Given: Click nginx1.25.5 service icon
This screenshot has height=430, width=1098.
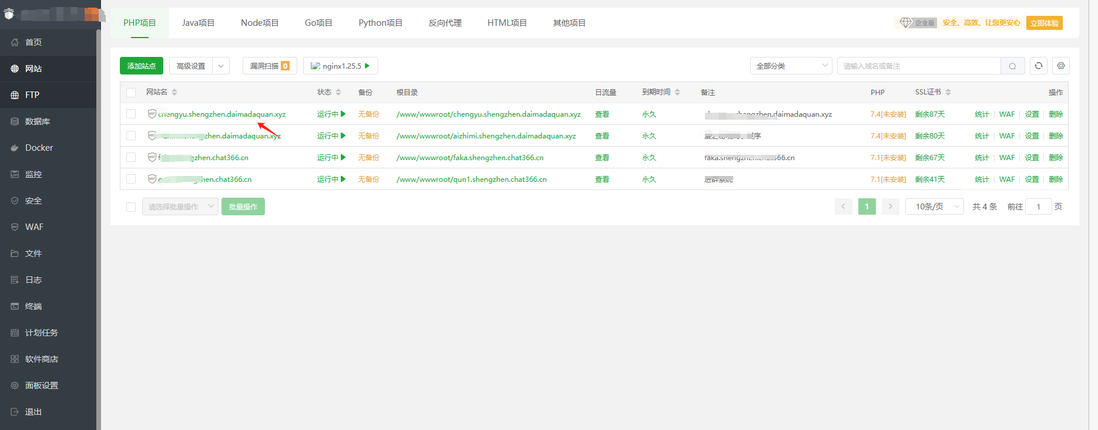Looking at the screenshot, I should (x=315, y=66).
